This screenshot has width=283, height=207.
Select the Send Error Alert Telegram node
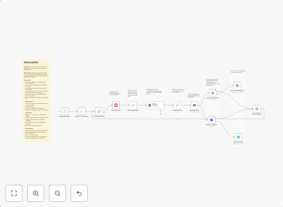click(x=238, y=137)
